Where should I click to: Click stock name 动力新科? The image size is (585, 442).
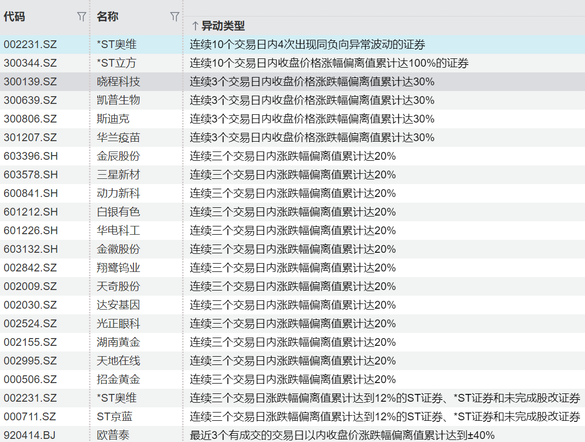118,193
